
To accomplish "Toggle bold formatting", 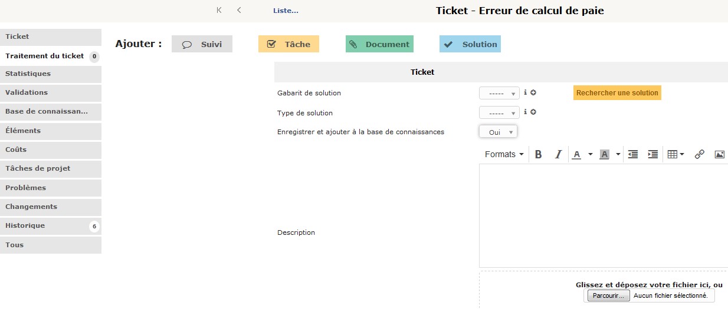I will (538, 154).
